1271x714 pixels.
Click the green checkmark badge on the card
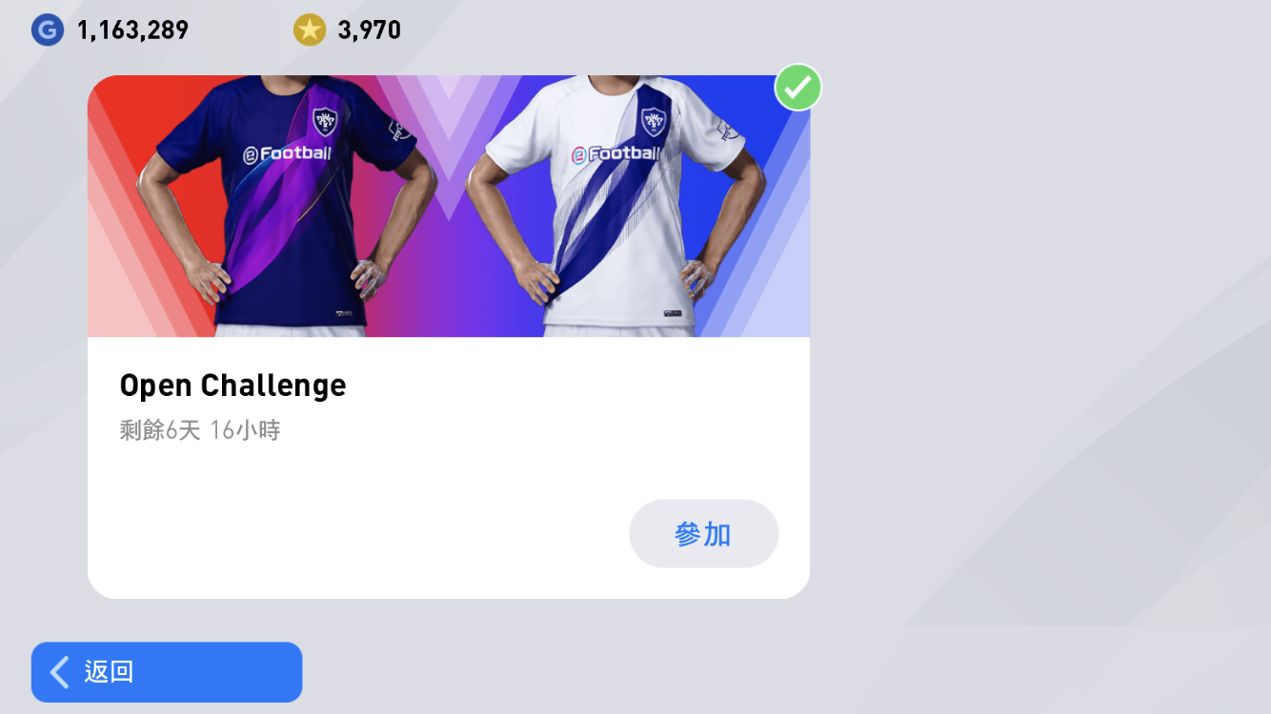pos(797,88)
